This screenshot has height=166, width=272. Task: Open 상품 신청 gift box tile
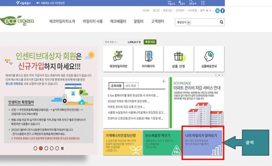[x=179, y=59]
